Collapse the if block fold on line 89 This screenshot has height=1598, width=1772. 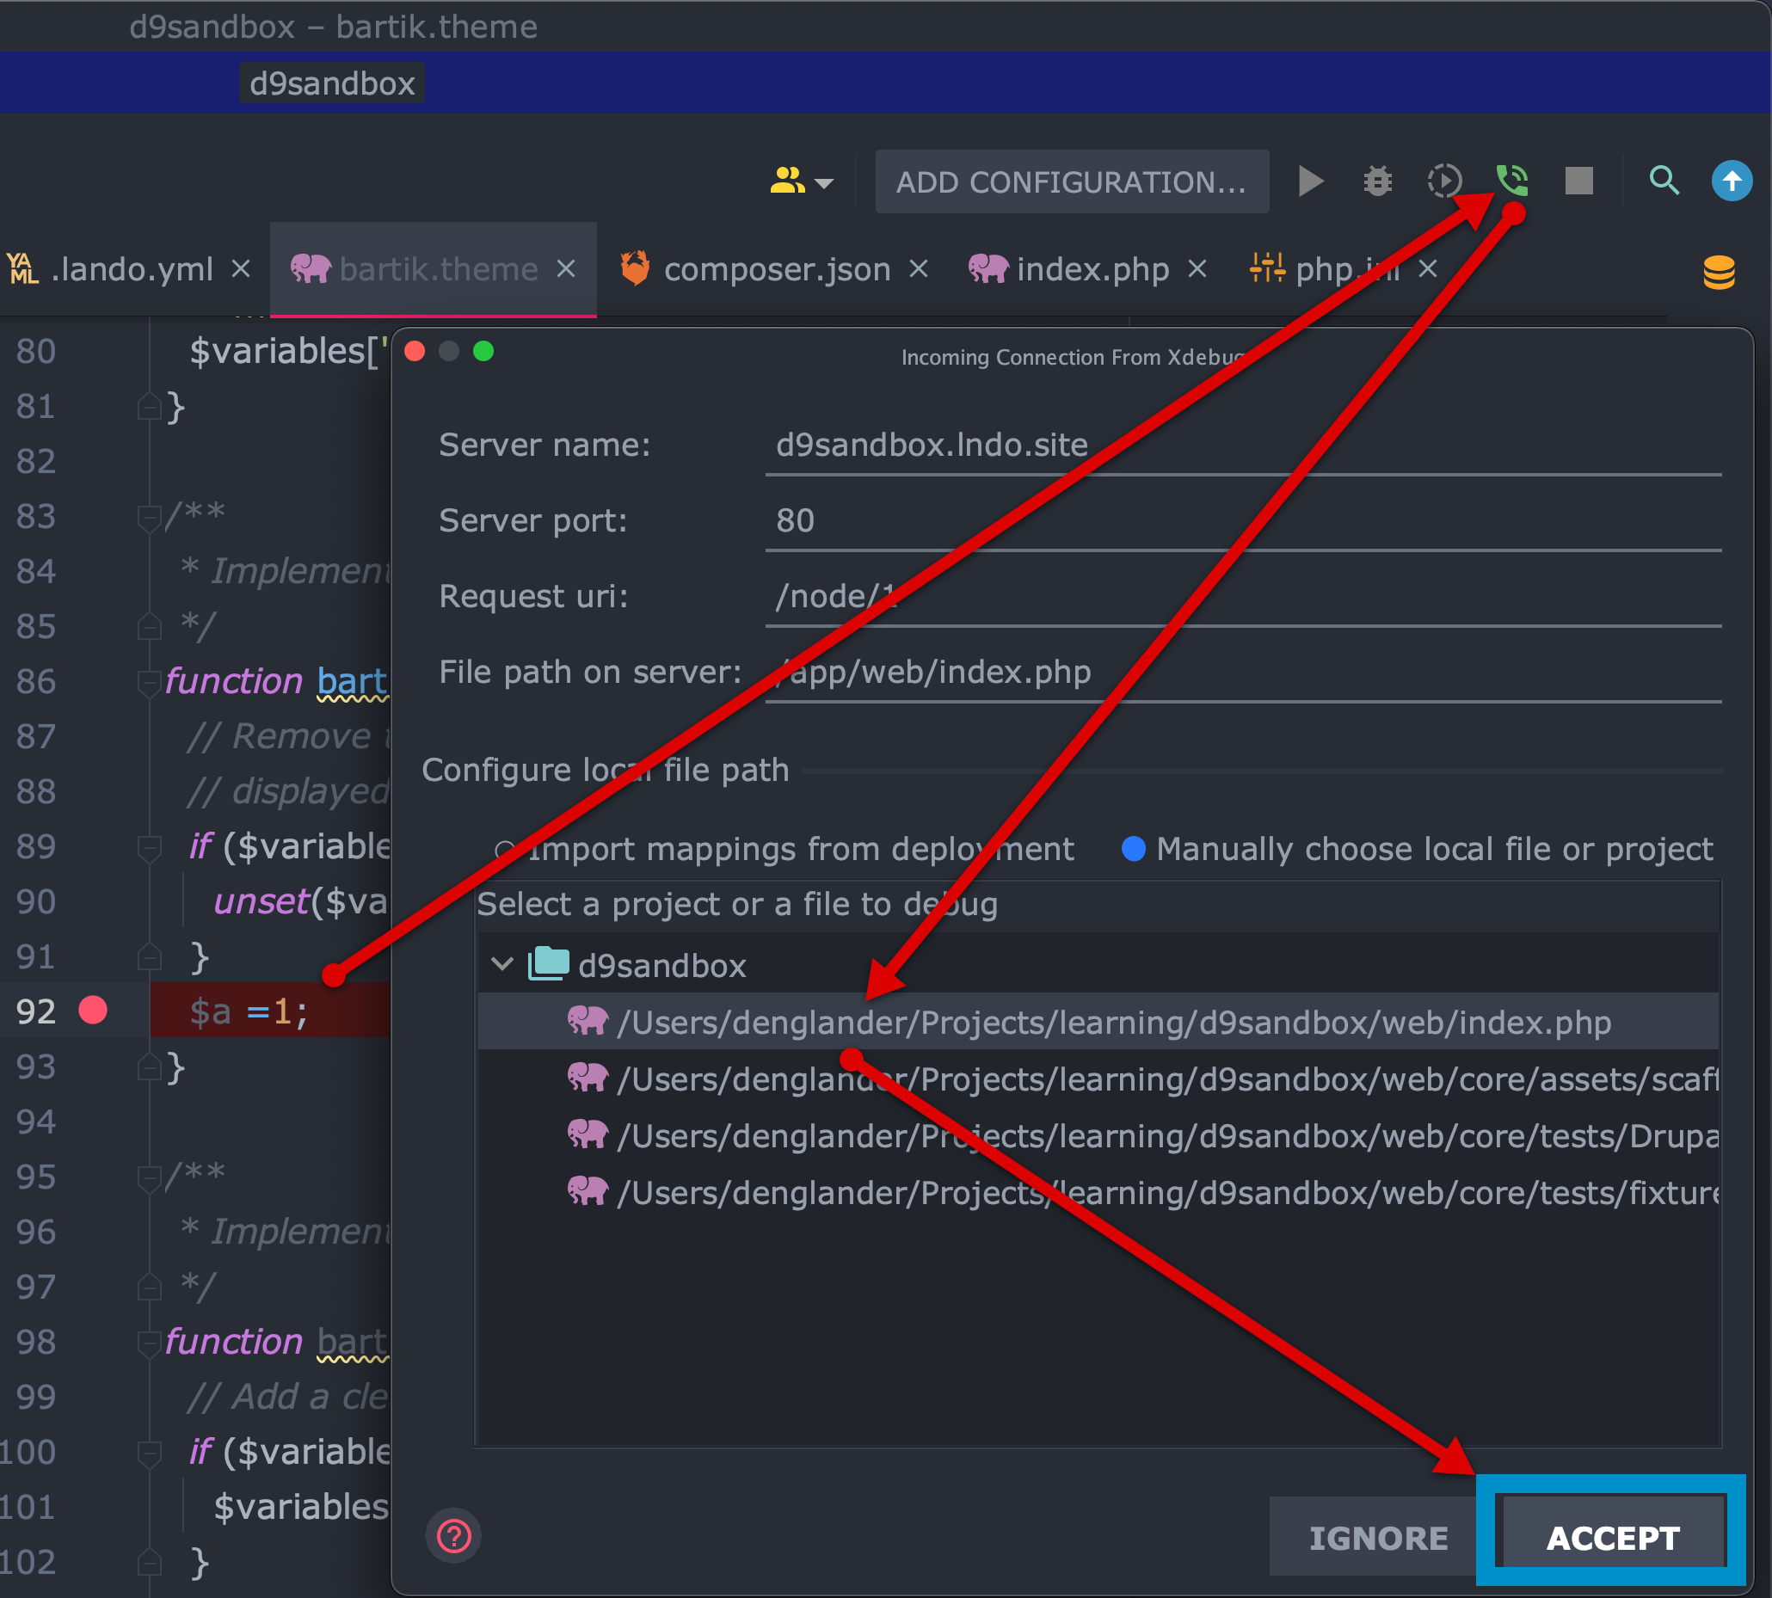(x=150, y=848)
